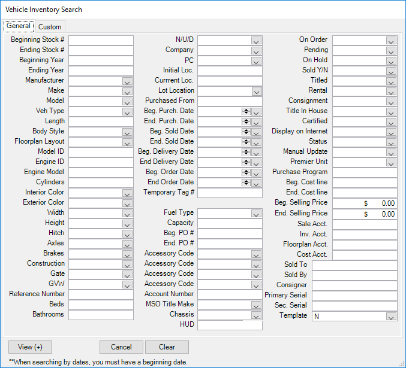Screen dimensions: 406x368
Task: Open the Company dropdown
Action: 256,51
